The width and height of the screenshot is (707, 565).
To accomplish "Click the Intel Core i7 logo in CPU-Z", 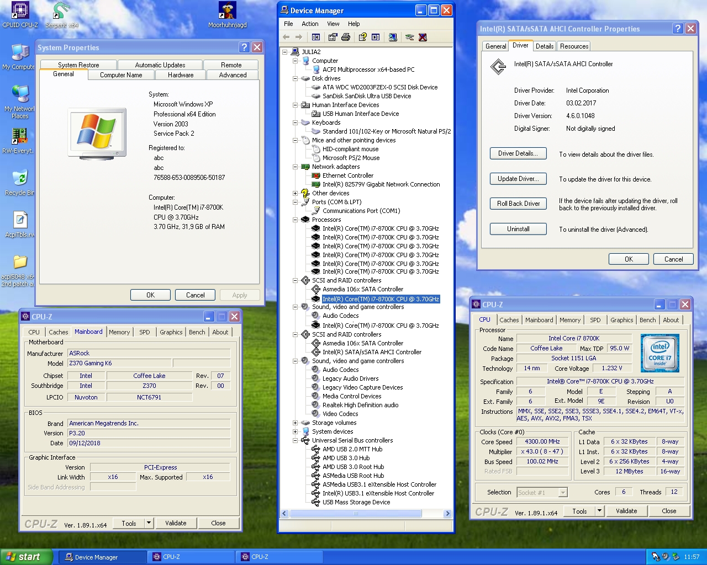I will tap(660, 353).
